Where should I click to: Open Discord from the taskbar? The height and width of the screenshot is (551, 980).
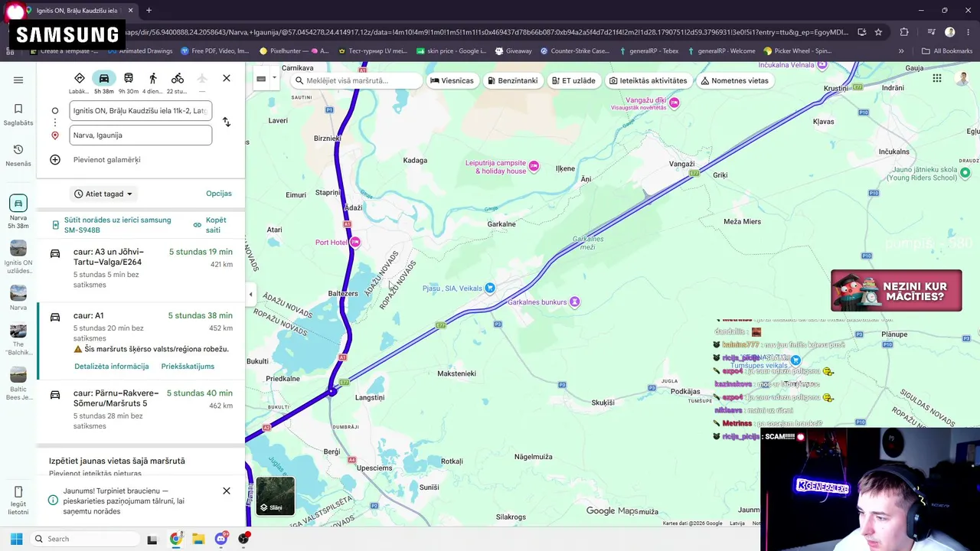(221, 539)
